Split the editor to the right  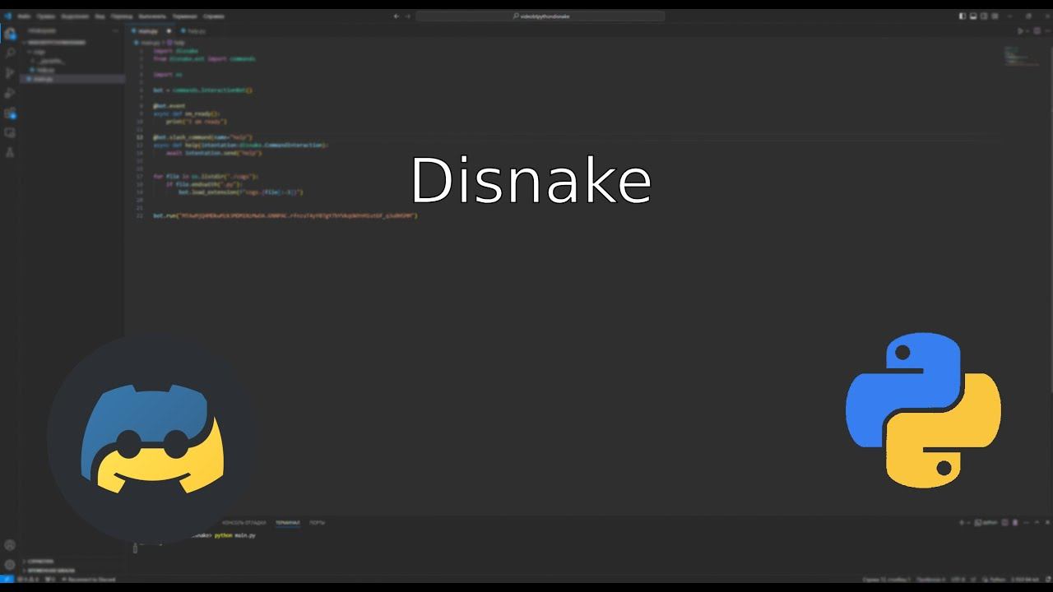pos(1037,31)
